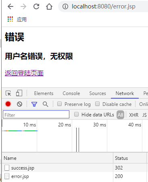
Task: Open the Elements tab
Action: click(x=44, y=93)
